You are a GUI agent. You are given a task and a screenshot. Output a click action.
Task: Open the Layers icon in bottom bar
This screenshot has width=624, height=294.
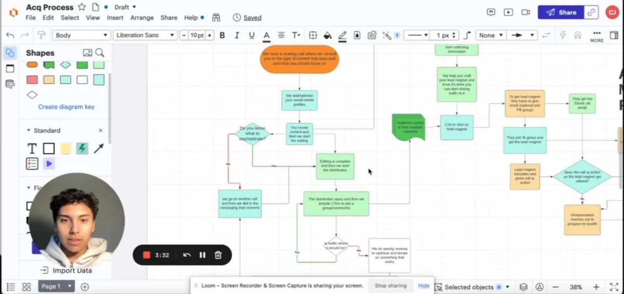click(524, 287)
